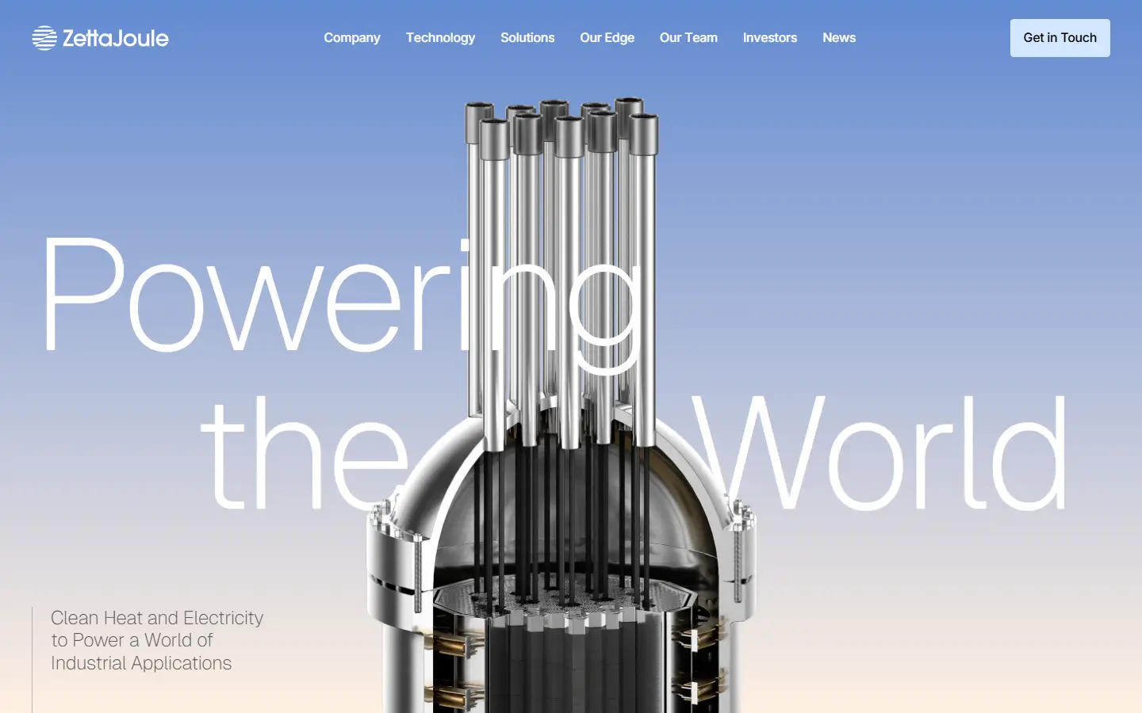Open the News link
The image size is (1142, 713).
(x=839, y=38)
